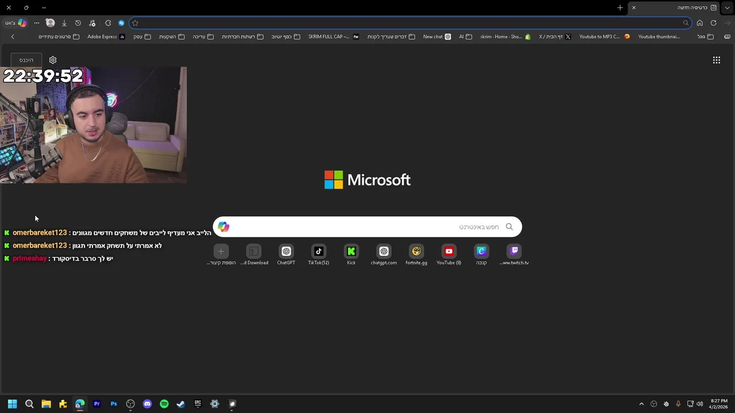Open Edge settings and more menu

37,23
